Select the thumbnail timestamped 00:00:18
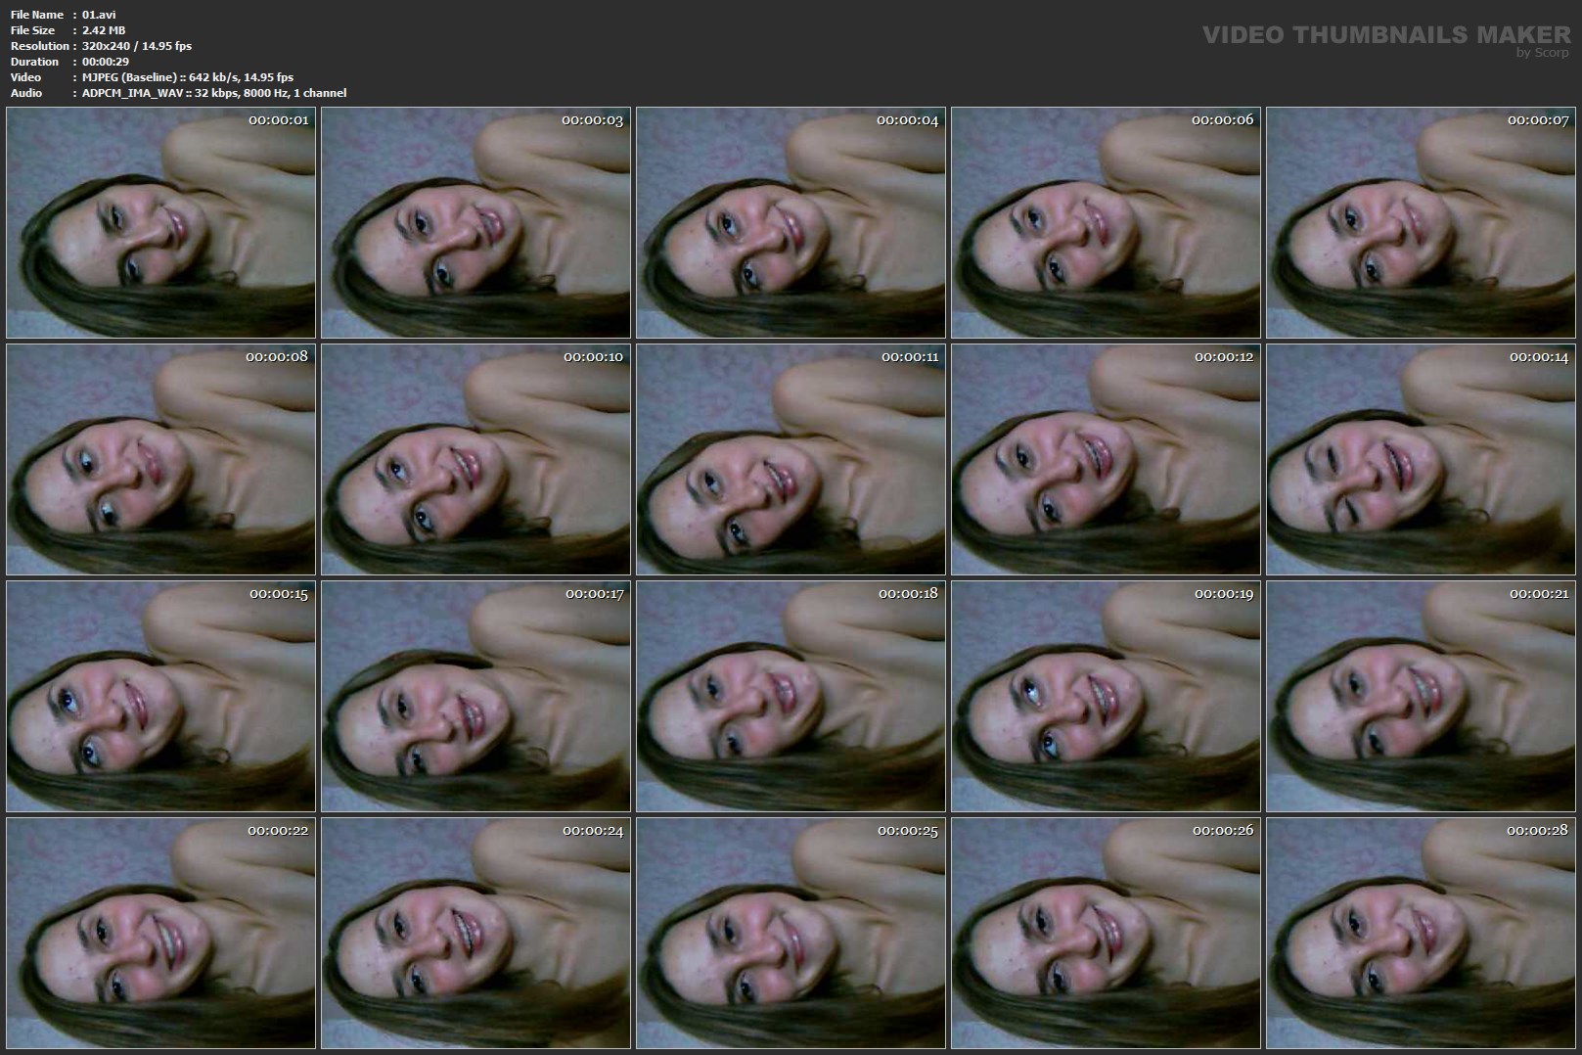The width and height of the screenshot is (1582, 1055). [791, 696]
